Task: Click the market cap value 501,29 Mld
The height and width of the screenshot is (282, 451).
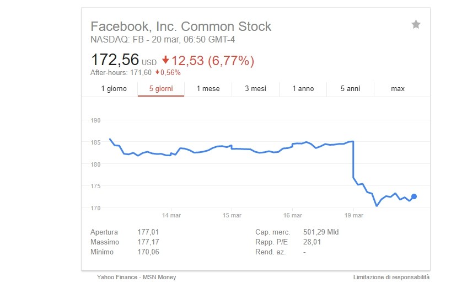Action: [x=321, y=232]
